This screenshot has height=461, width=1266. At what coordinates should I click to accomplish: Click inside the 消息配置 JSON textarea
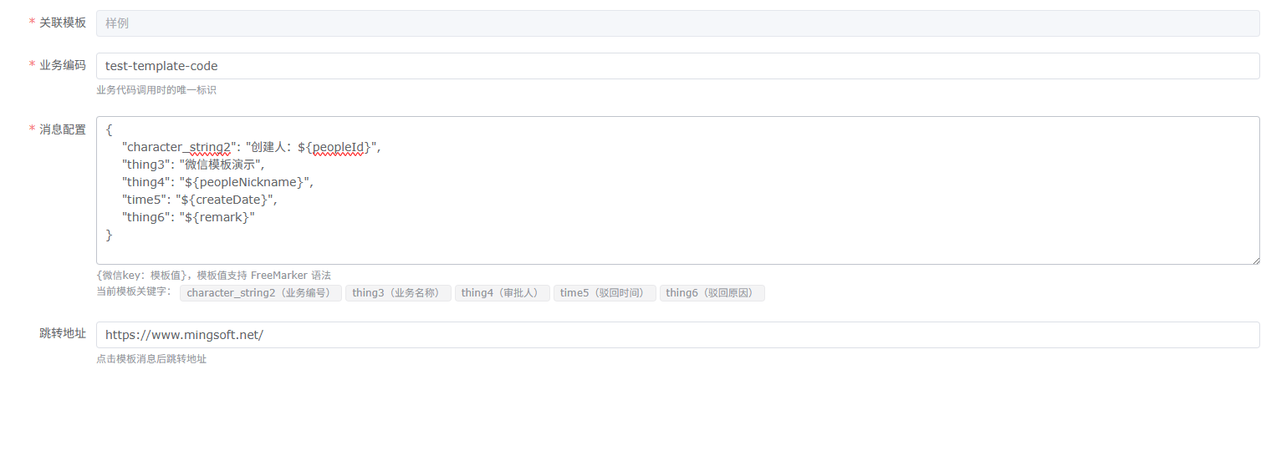click(x=677, y=190)
